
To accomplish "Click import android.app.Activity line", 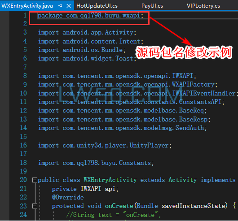I will 87,32.
